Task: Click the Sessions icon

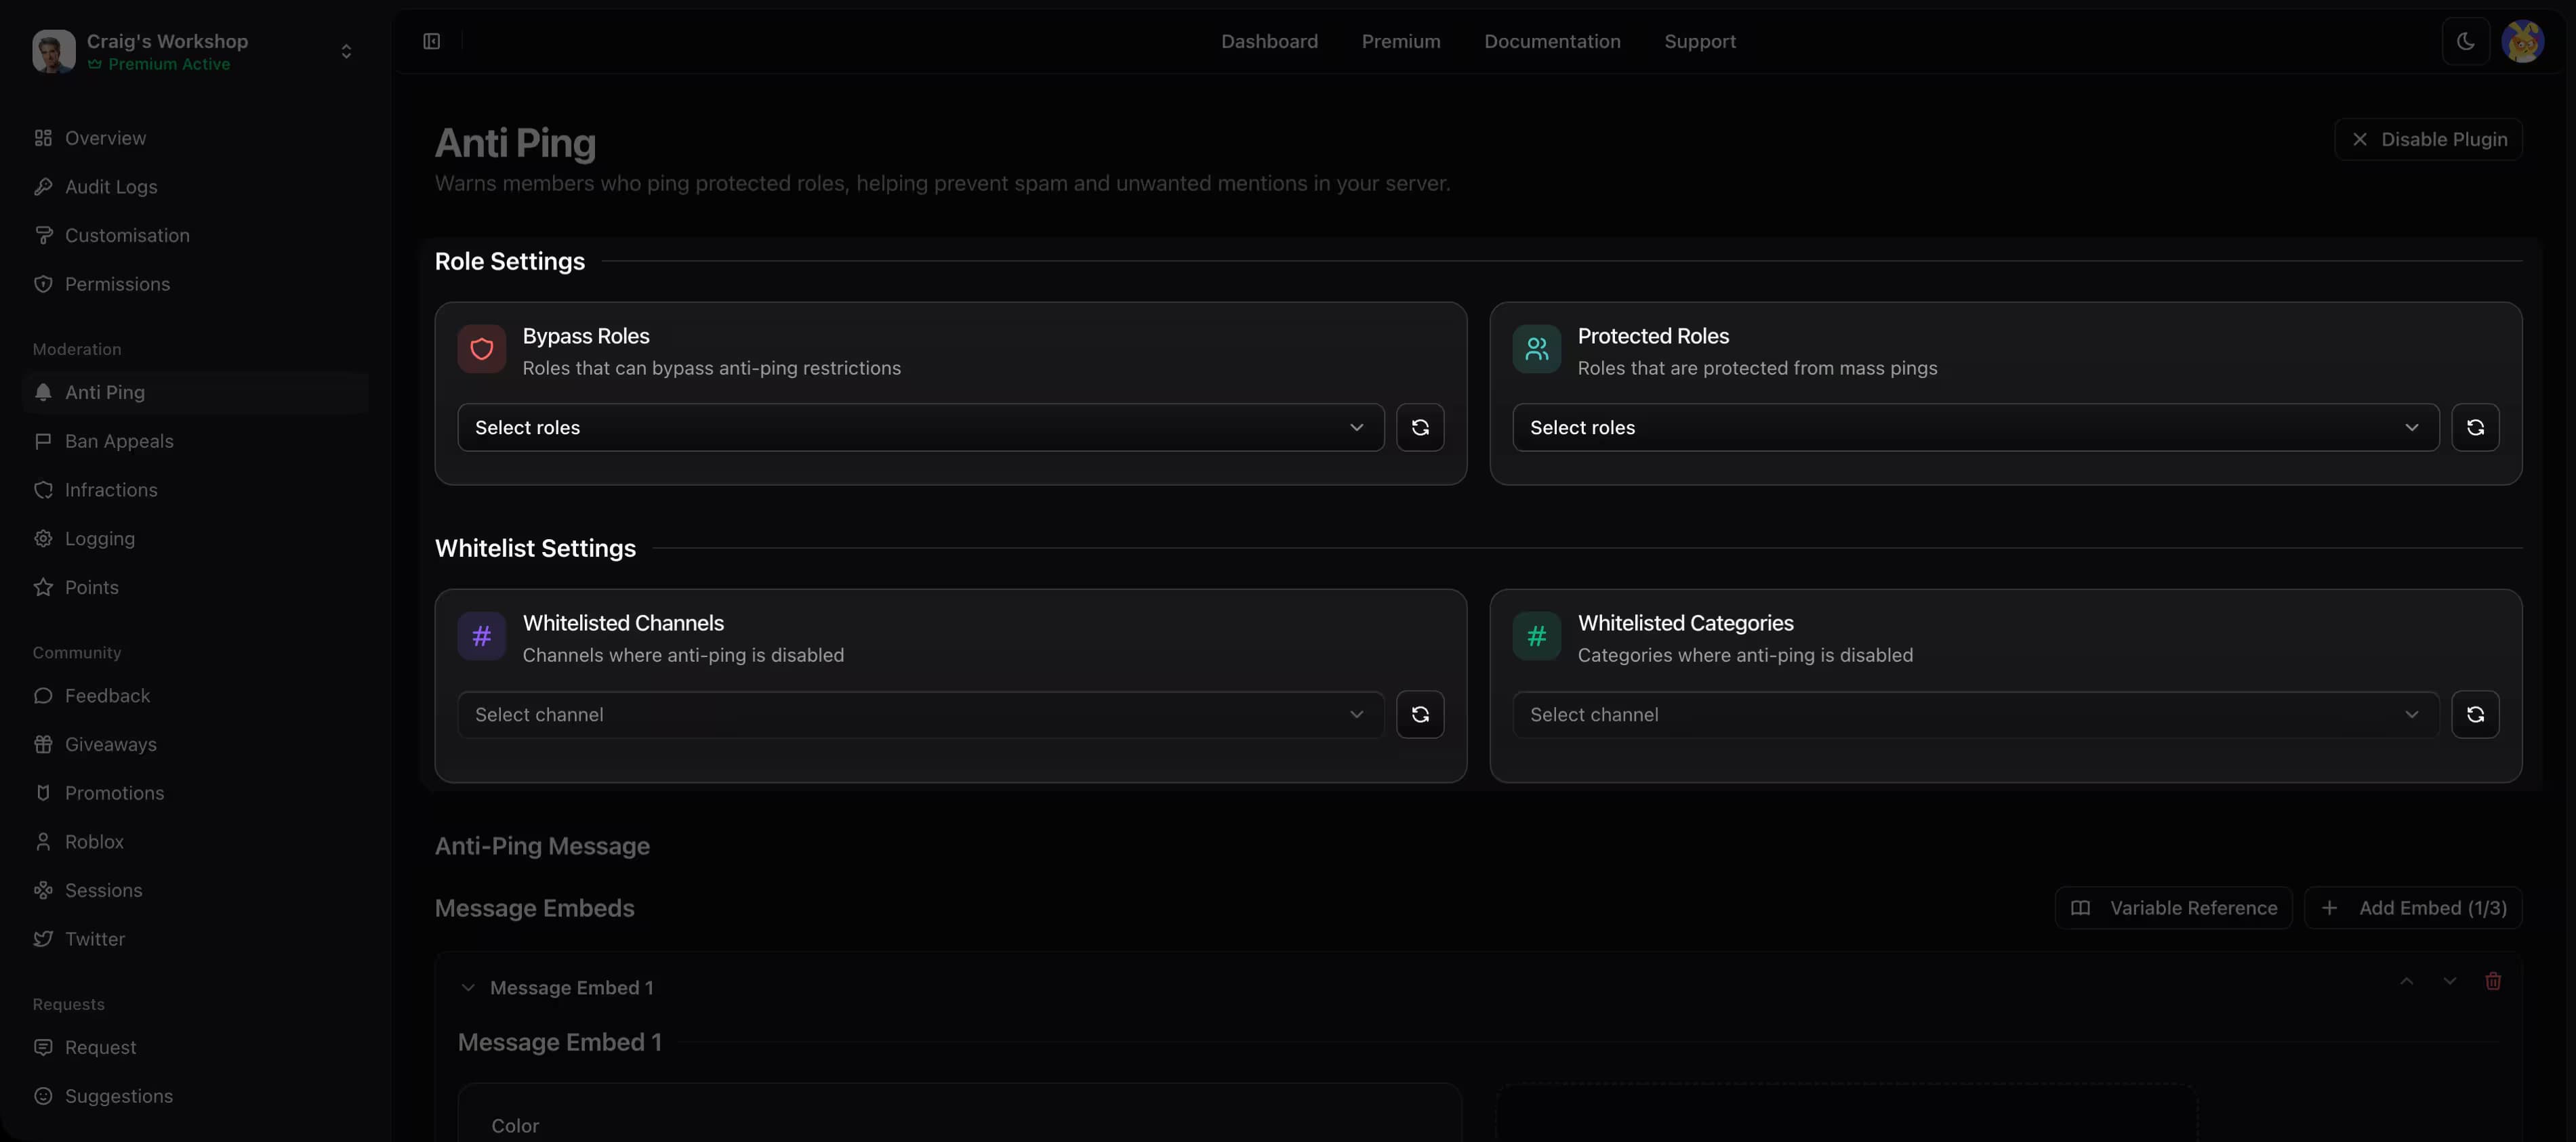Action: pyautogui.click(x=43, y=890)
